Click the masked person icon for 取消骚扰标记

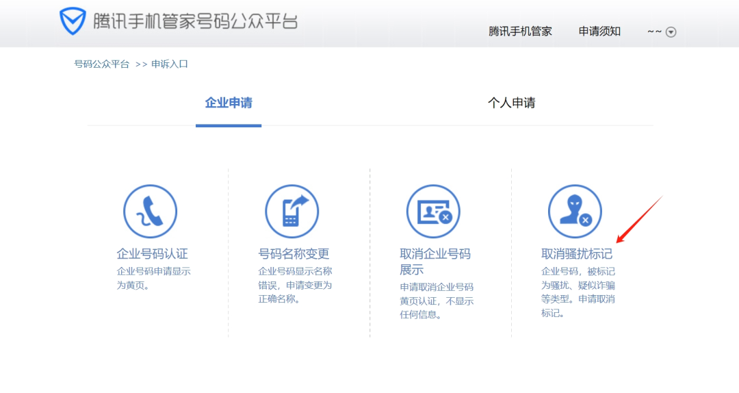[575, 212]
